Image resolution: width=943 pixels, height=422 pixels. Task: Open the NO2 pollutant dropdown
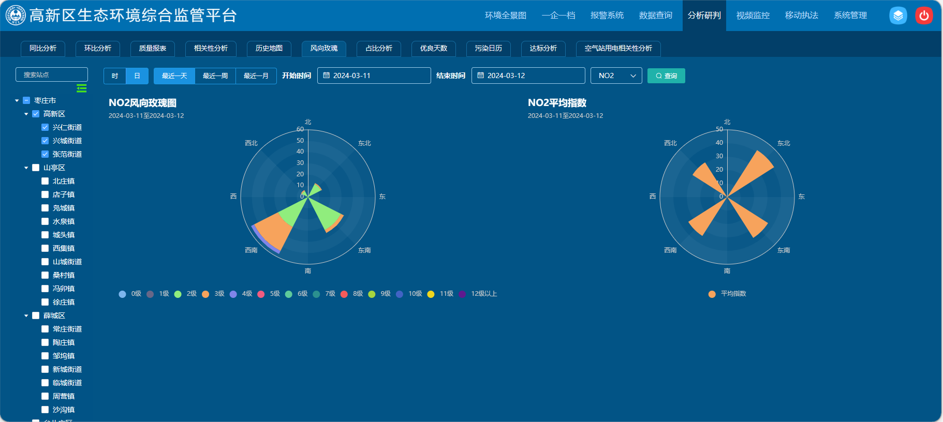(616, 76)
